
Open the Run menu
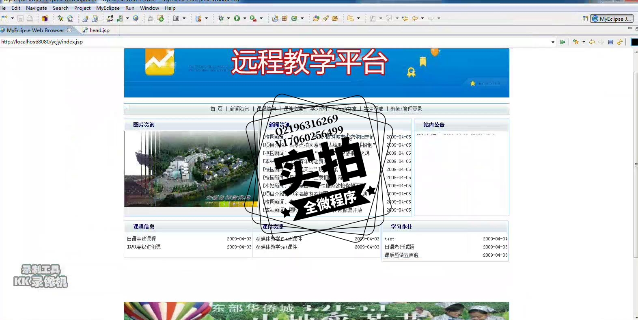click(130, 8)
